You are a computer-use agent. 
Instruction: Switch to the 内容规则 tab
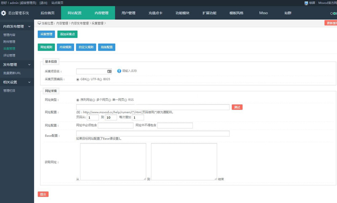pyautogui.click(x=65, y=47)
